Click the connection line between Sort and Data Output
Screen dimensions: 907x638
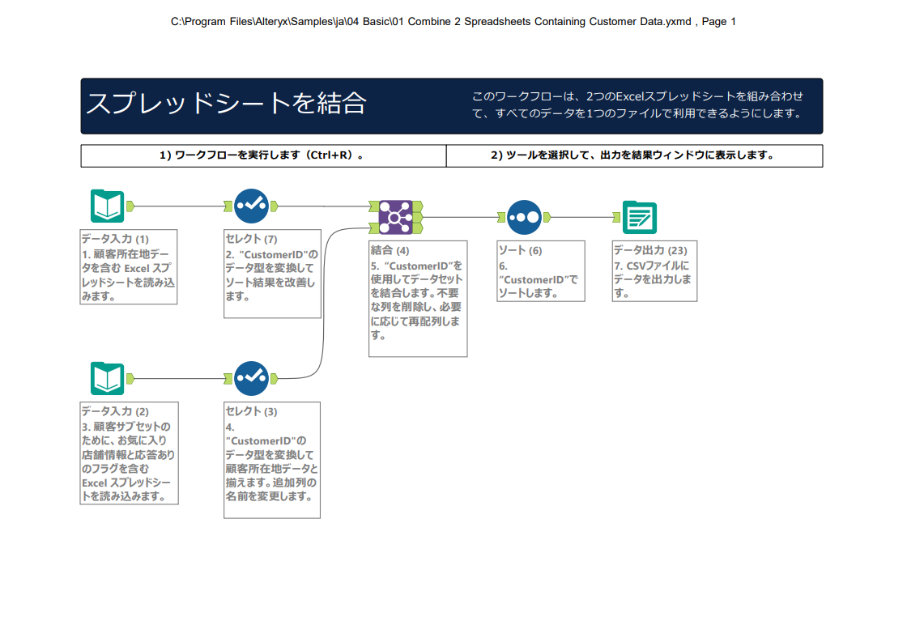(x=582, y=218)
